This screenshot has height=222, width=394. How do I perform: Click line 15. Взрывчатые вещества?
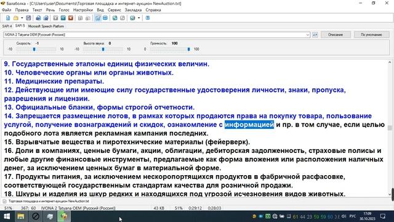(127, 142)
